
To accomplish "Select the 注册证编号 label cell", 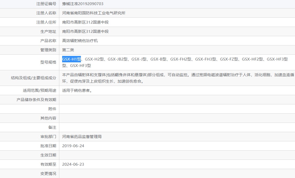I will pyautogui.click(x=46, y=4).
